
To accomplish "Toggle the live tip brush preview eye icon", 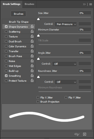I will pyautogui.click(x=77, y=134).
